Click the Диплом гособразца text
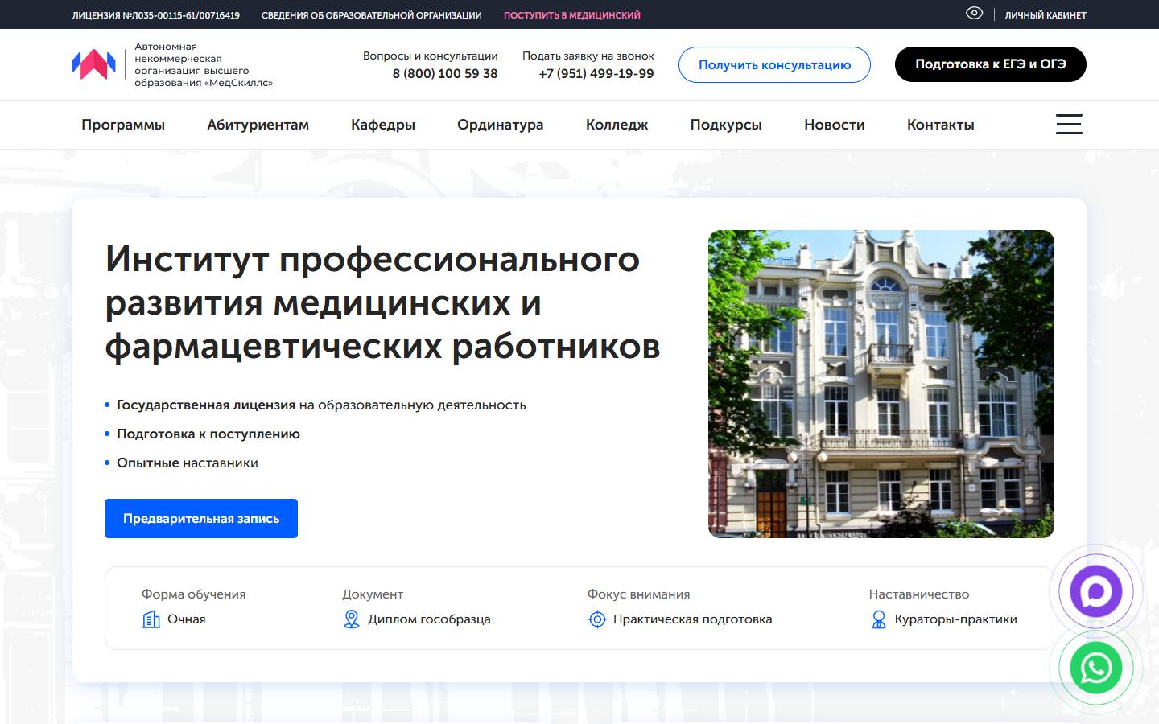 tap(429, 619)
